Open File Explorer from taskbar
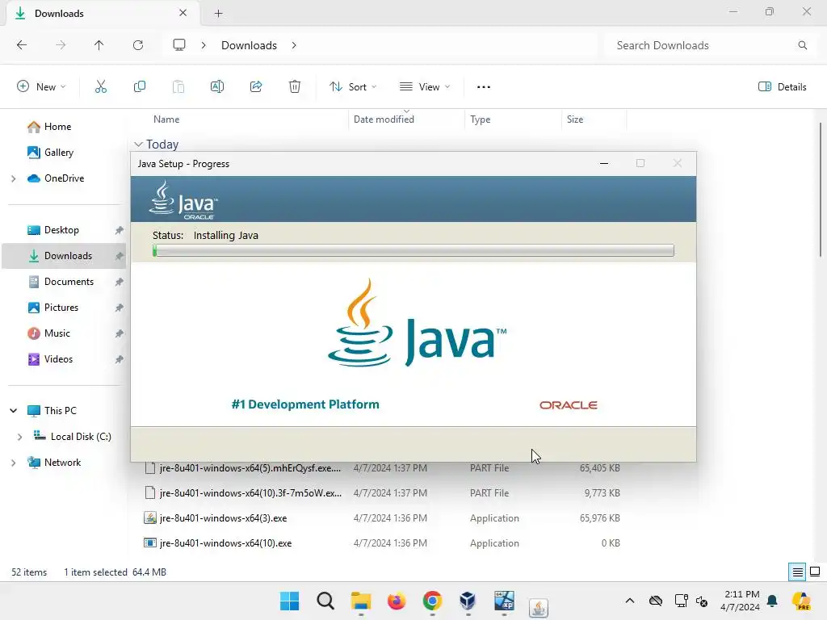 361,601
